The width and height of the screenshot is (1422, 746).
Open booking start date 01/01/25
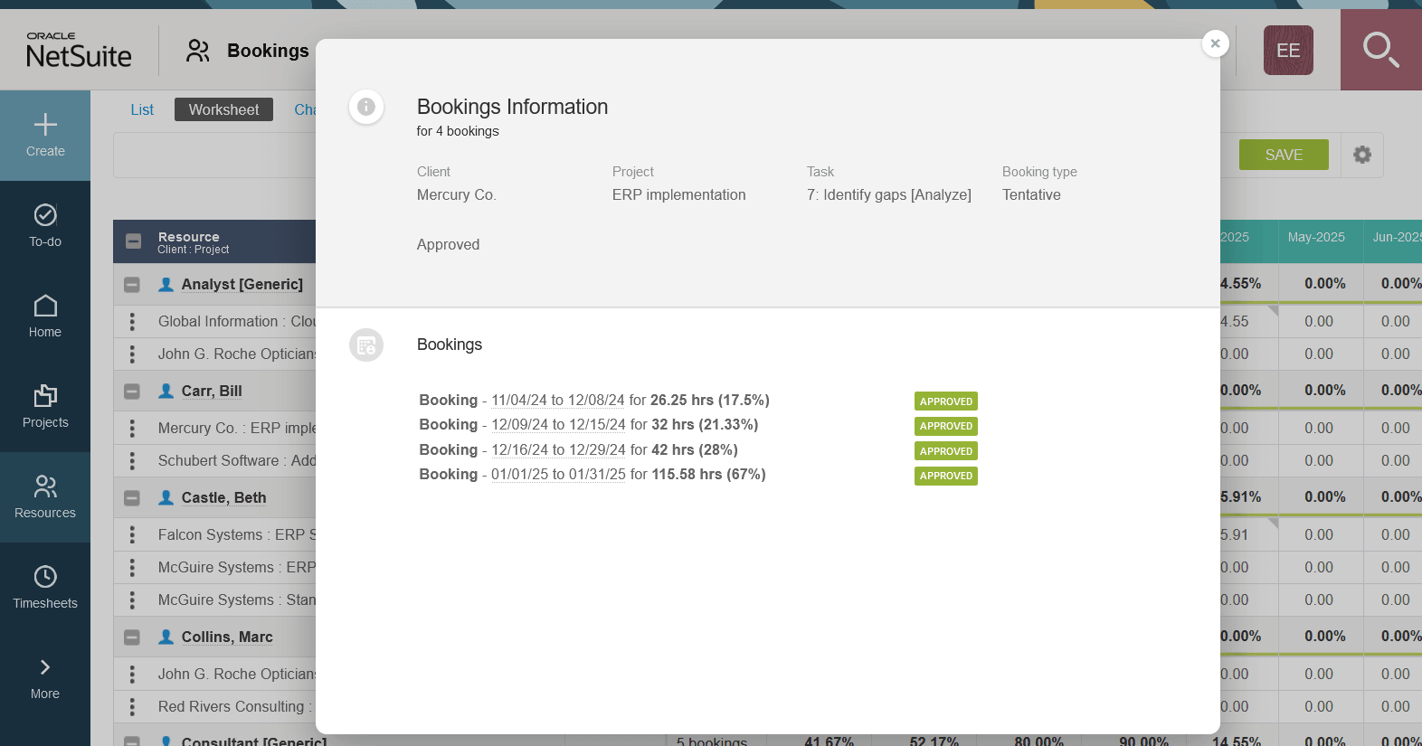(520, 474)
